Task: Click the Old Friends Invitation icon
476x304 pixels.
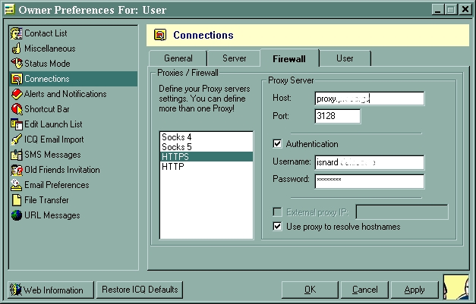Action: coord(17,170)
